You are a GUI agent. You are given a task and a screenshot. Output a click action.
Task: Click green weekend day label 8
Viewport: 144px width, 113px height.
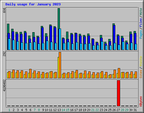pyautogui.click(x=39, y=110)
